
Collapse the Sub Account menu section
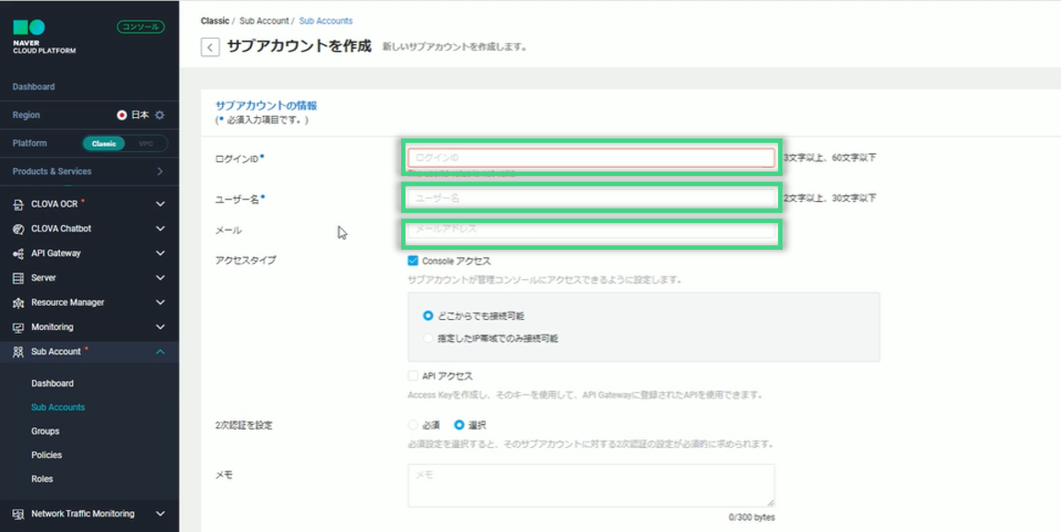[160, 351]
